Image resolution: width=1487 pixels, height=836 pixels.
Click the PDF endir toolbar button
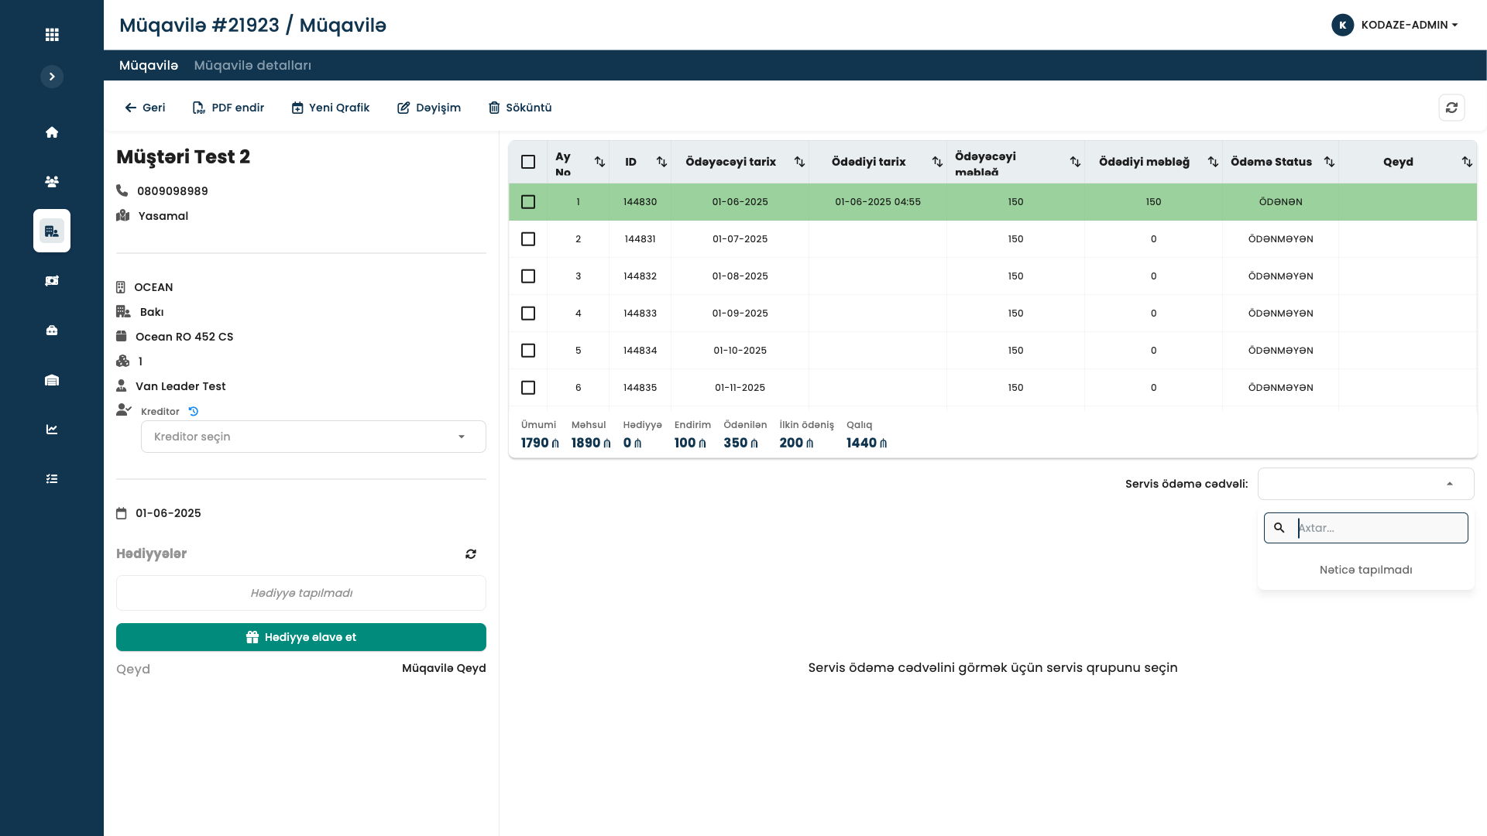228,108
